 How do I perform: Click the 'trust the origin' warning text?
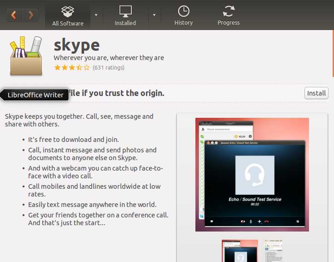pos(116,93)
